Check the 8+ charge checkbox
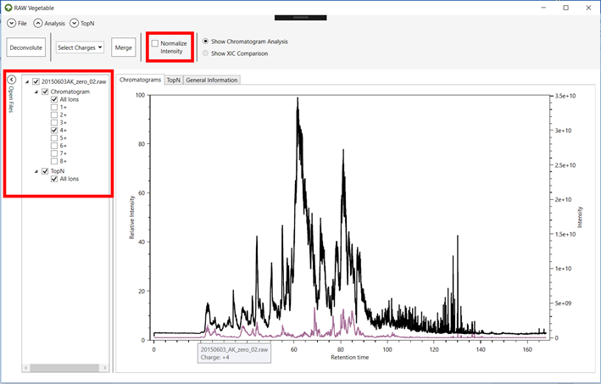601x384 pixels. click(x=54, y=161)
